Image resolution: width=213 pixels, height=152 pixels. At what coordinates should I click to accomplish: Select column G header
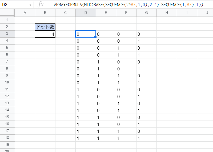click(146, 13)
